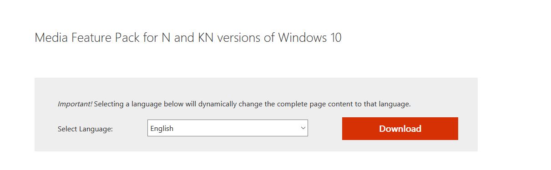Expand language list via chevron arrow

tap(303, 128)
